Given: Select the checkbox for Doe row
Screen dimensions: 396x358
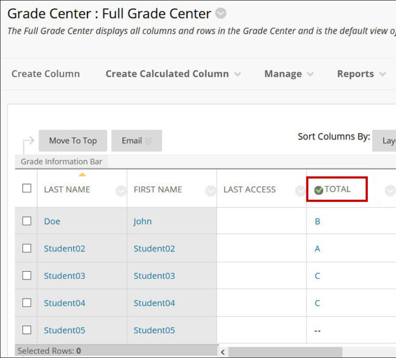Looking at the screenshot, I should point(27,221).
